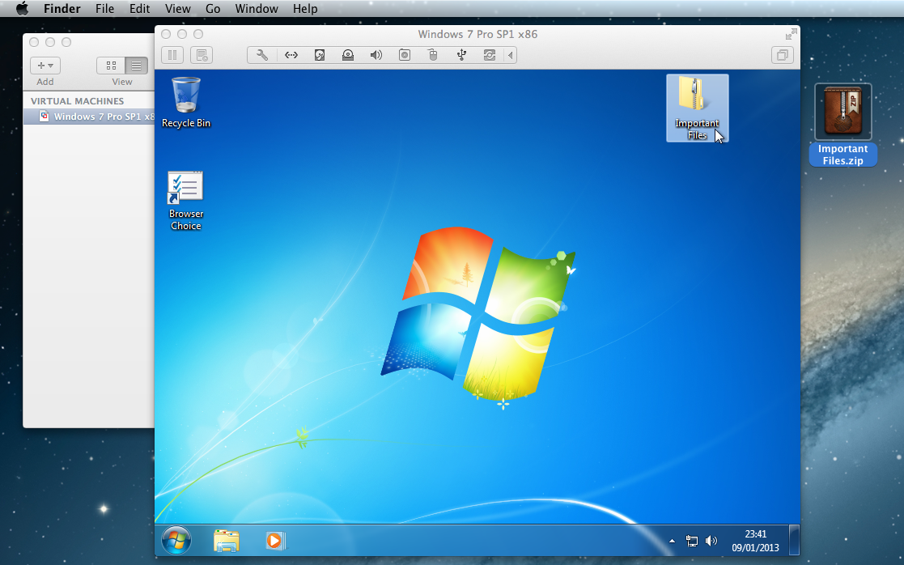Click the hard disk toolbar icon
The width and height of the screenshot is (904, 565).
pos(320,55)
